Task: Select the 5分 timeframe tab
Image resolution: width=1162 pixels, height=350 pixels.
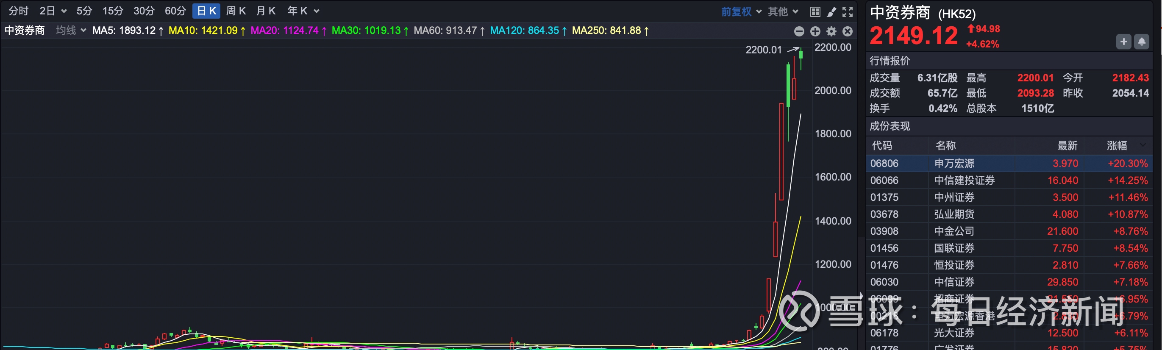Action: [84, 11]
